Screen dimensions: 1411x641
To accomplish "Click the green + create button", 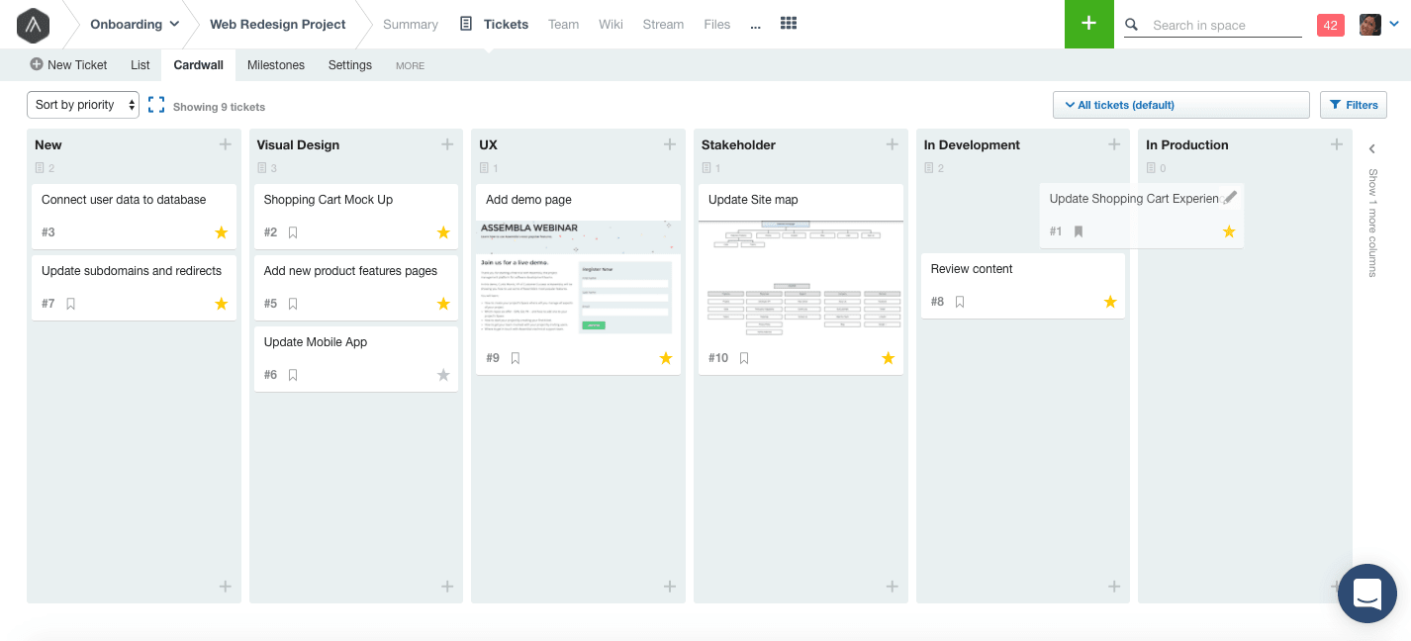I will (1089, 24).
